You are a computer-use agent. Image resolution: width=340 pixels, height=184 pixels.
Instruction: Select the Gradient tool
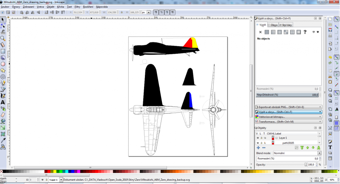point(3,128)
